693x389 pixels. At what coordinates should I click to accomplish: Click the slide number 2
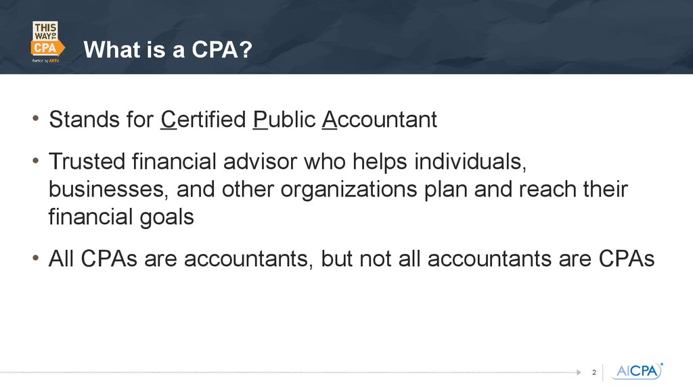click(x=594, y=373)
